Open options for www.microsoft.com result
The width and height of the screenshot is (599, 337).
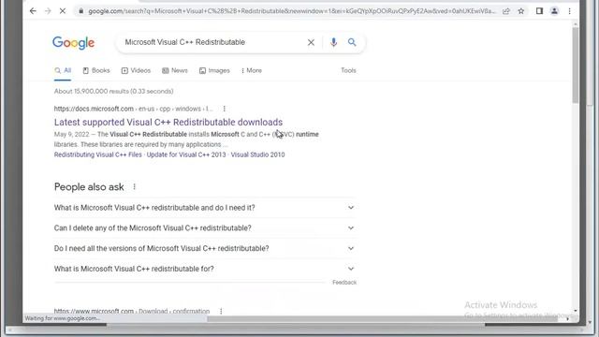[x=221, y=311]
